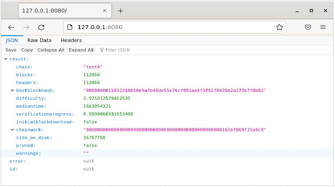Select the value 36767768
This screenshot has height=187, width=335.
(x=94, y=137)
